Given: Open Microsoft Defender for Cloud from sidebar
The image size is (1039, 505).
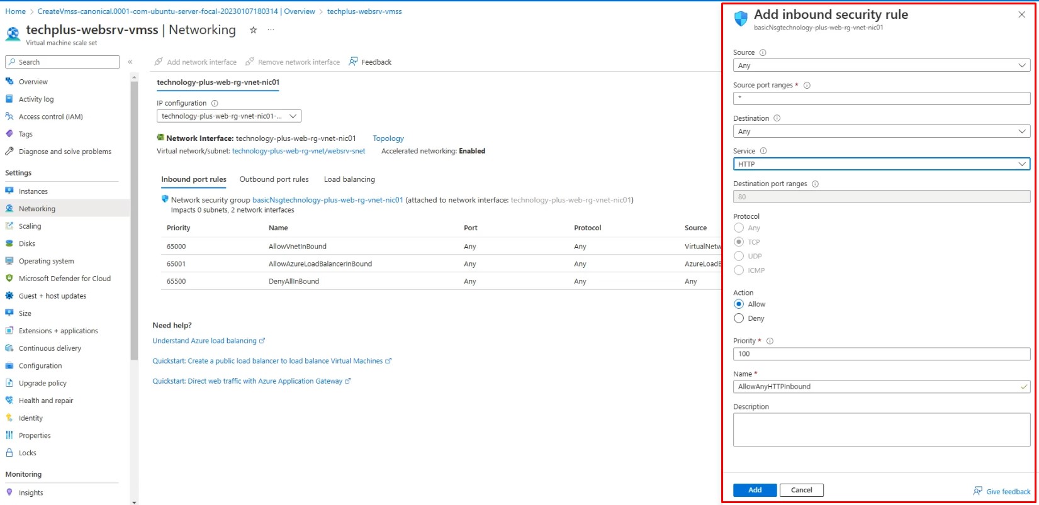Looking at the screenshot, I should click(x=64, y=279).
